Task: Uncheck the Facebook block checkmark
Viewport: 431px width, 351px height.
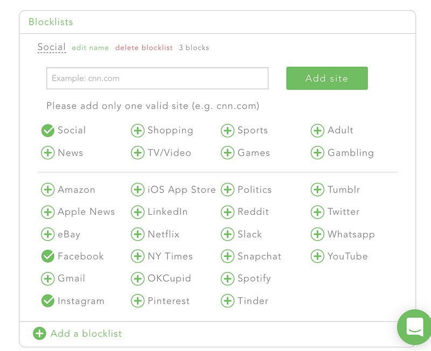Action: [x=48, y=256]
